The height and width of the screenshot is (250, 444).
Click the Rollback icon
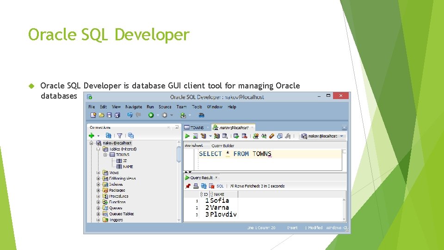(x=244, y=136)
